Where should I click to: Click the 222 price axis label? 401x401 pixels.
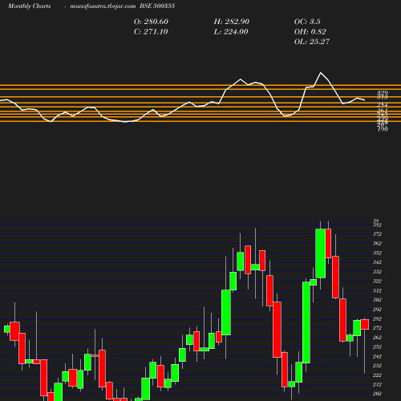click(x=377, y=375)
